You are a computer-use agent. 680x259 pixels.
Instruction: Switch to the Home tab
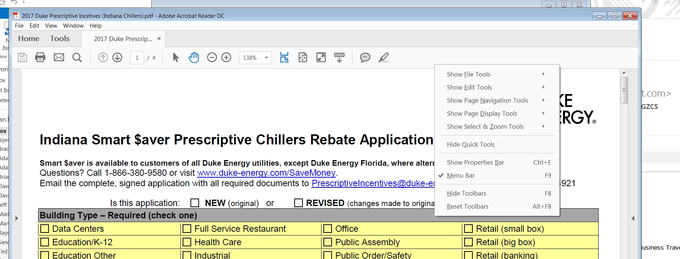tap(29, 38)
